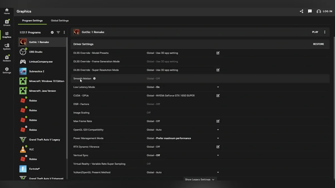Edit the CUDA - GPUs setting
This screenshot has width=335, height=188.
click(218, 96)
